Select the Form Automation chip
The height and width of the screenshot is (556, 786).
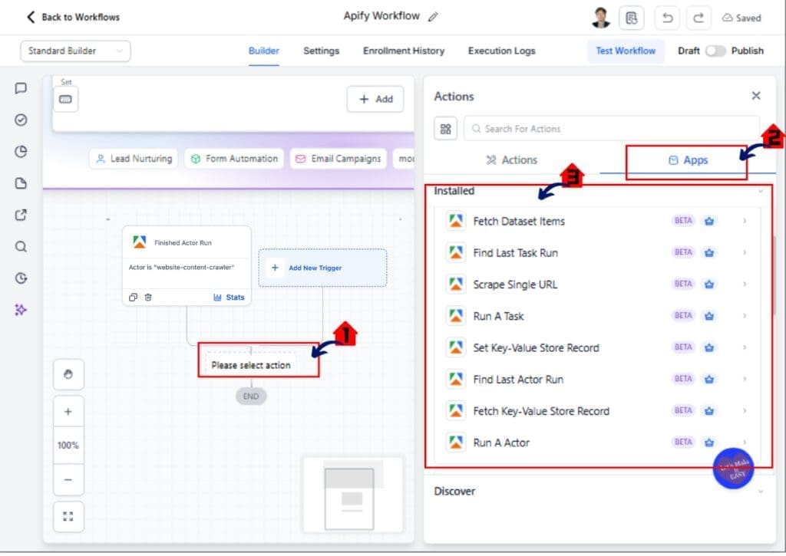(x=234, y=159)
